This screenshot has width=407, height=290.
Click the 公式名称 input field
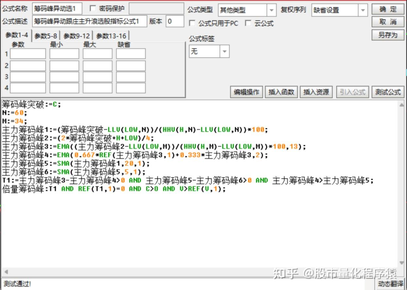tap(57, 9)
